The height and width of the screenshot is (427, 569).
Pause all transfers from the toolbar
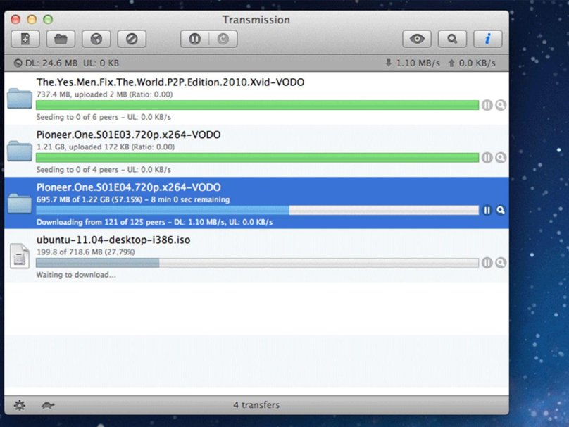(x=195, y=39)
